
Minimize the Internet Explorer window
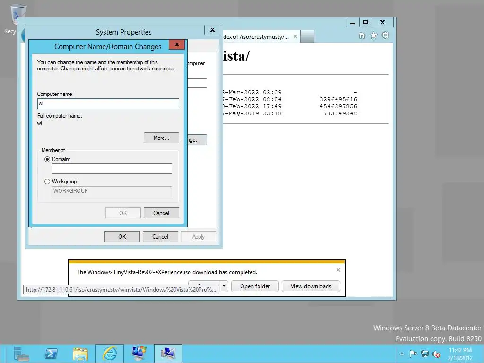click(353, 22)
